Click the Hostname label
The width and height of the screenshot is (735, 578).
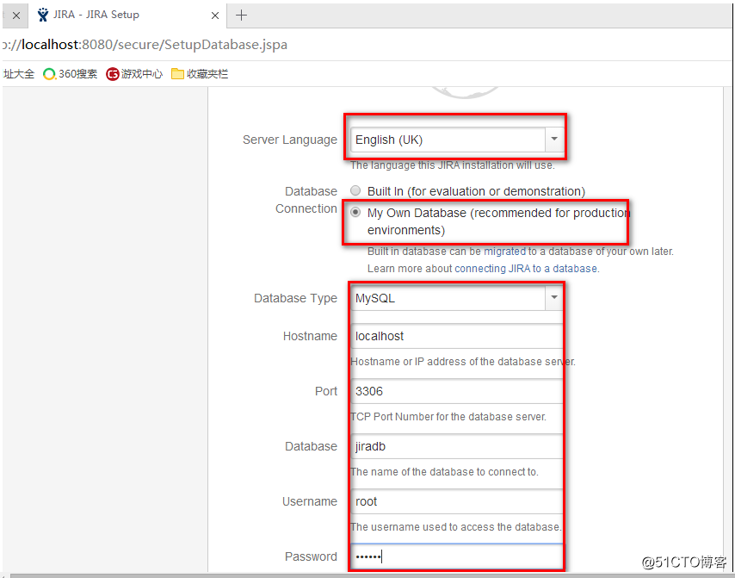tap(310, 336)
